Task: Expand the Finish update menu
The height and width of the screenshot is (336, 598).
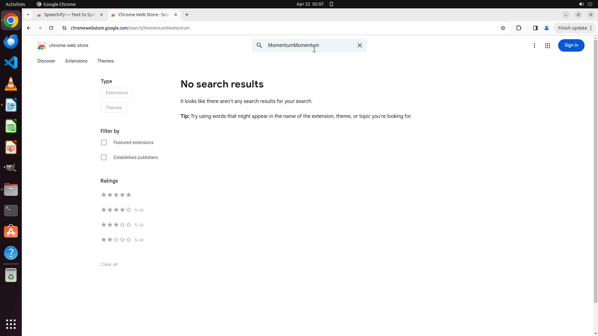Action: point(575,28)
